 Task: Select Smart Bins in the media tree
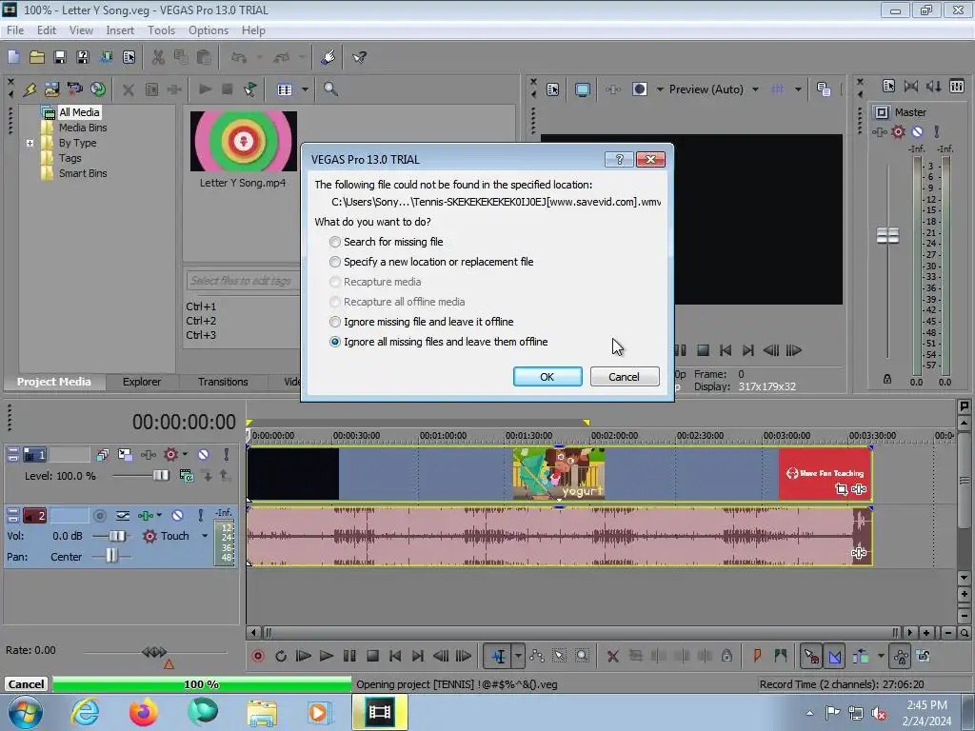[x=83, y=173]
